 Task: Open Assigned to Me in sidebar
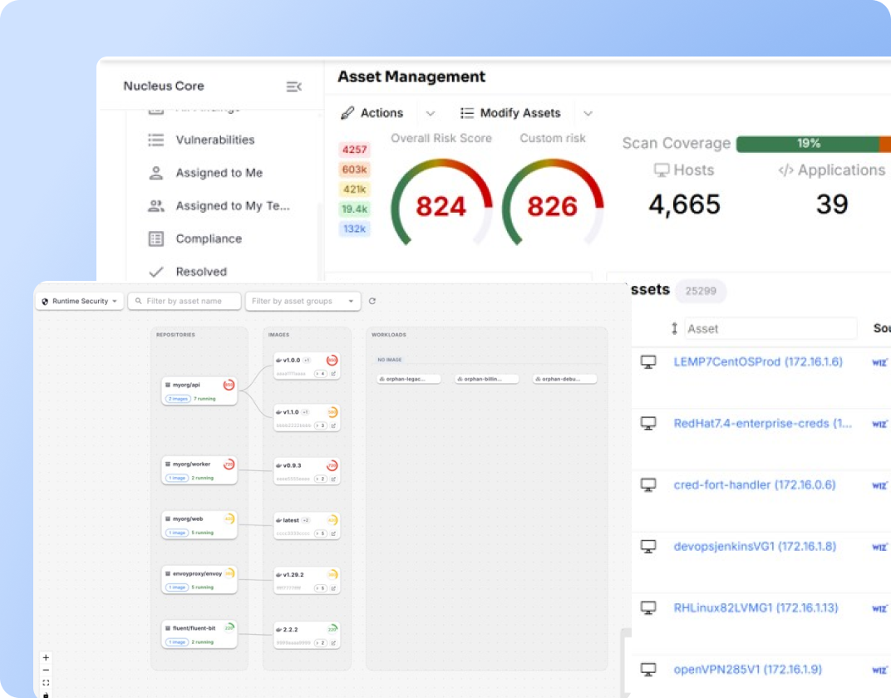coord(219,173)
